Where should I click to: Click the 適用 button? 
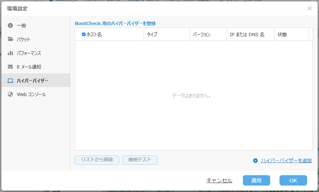click(x=256, y=181)
